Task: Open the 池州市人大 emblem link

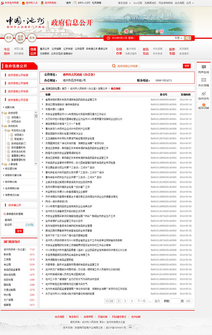Action: coord(30,3)
